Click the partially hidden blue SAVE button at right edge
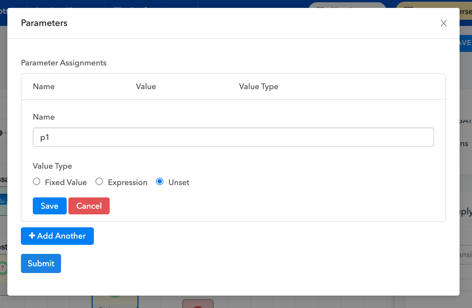The height and width of the screenshot is (308, 472). click(x=465, y=43)
